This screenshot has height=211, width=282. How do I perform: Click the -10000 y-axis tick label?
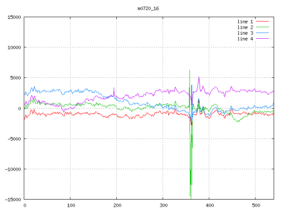pos(12,169)
